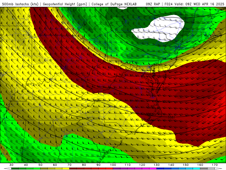Click the 5340 height contour label
226x170 pixels.
[x=169, y=59]
